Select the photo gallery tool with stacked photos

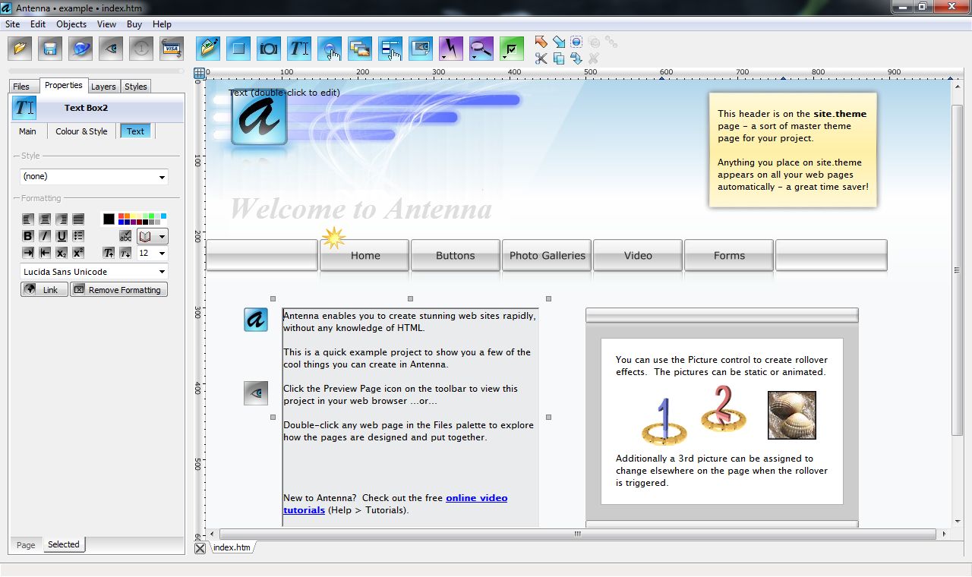coord(360,49)
